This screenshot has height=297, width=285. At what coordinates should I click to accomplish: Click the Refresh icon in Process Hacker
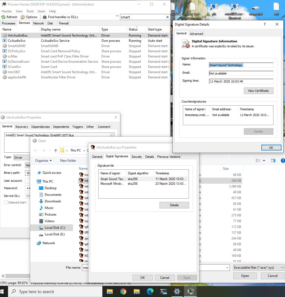click(3, 17)
